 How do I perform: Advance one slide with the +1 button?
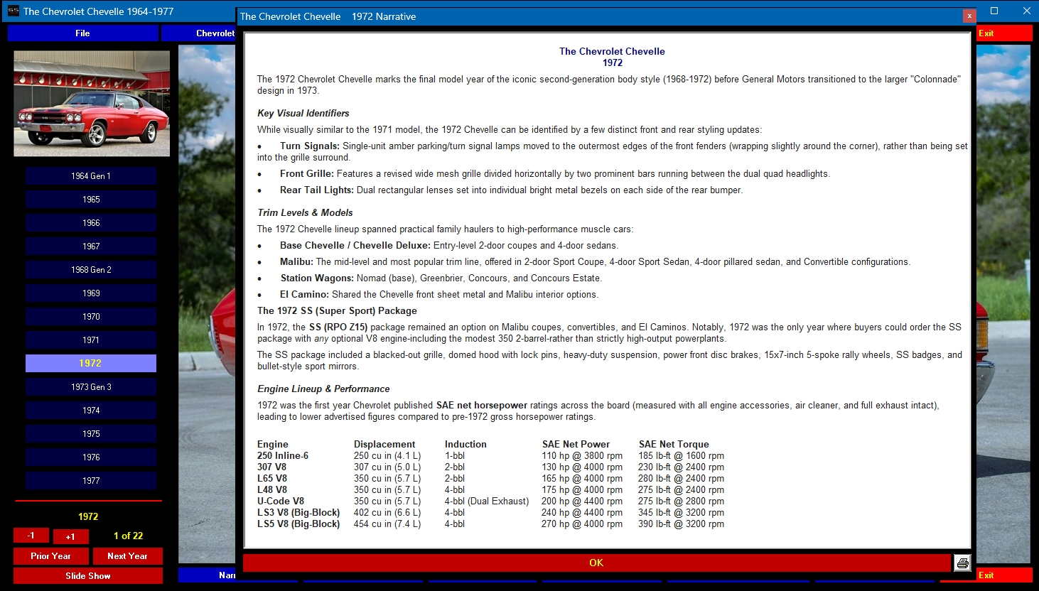point(70,536)
